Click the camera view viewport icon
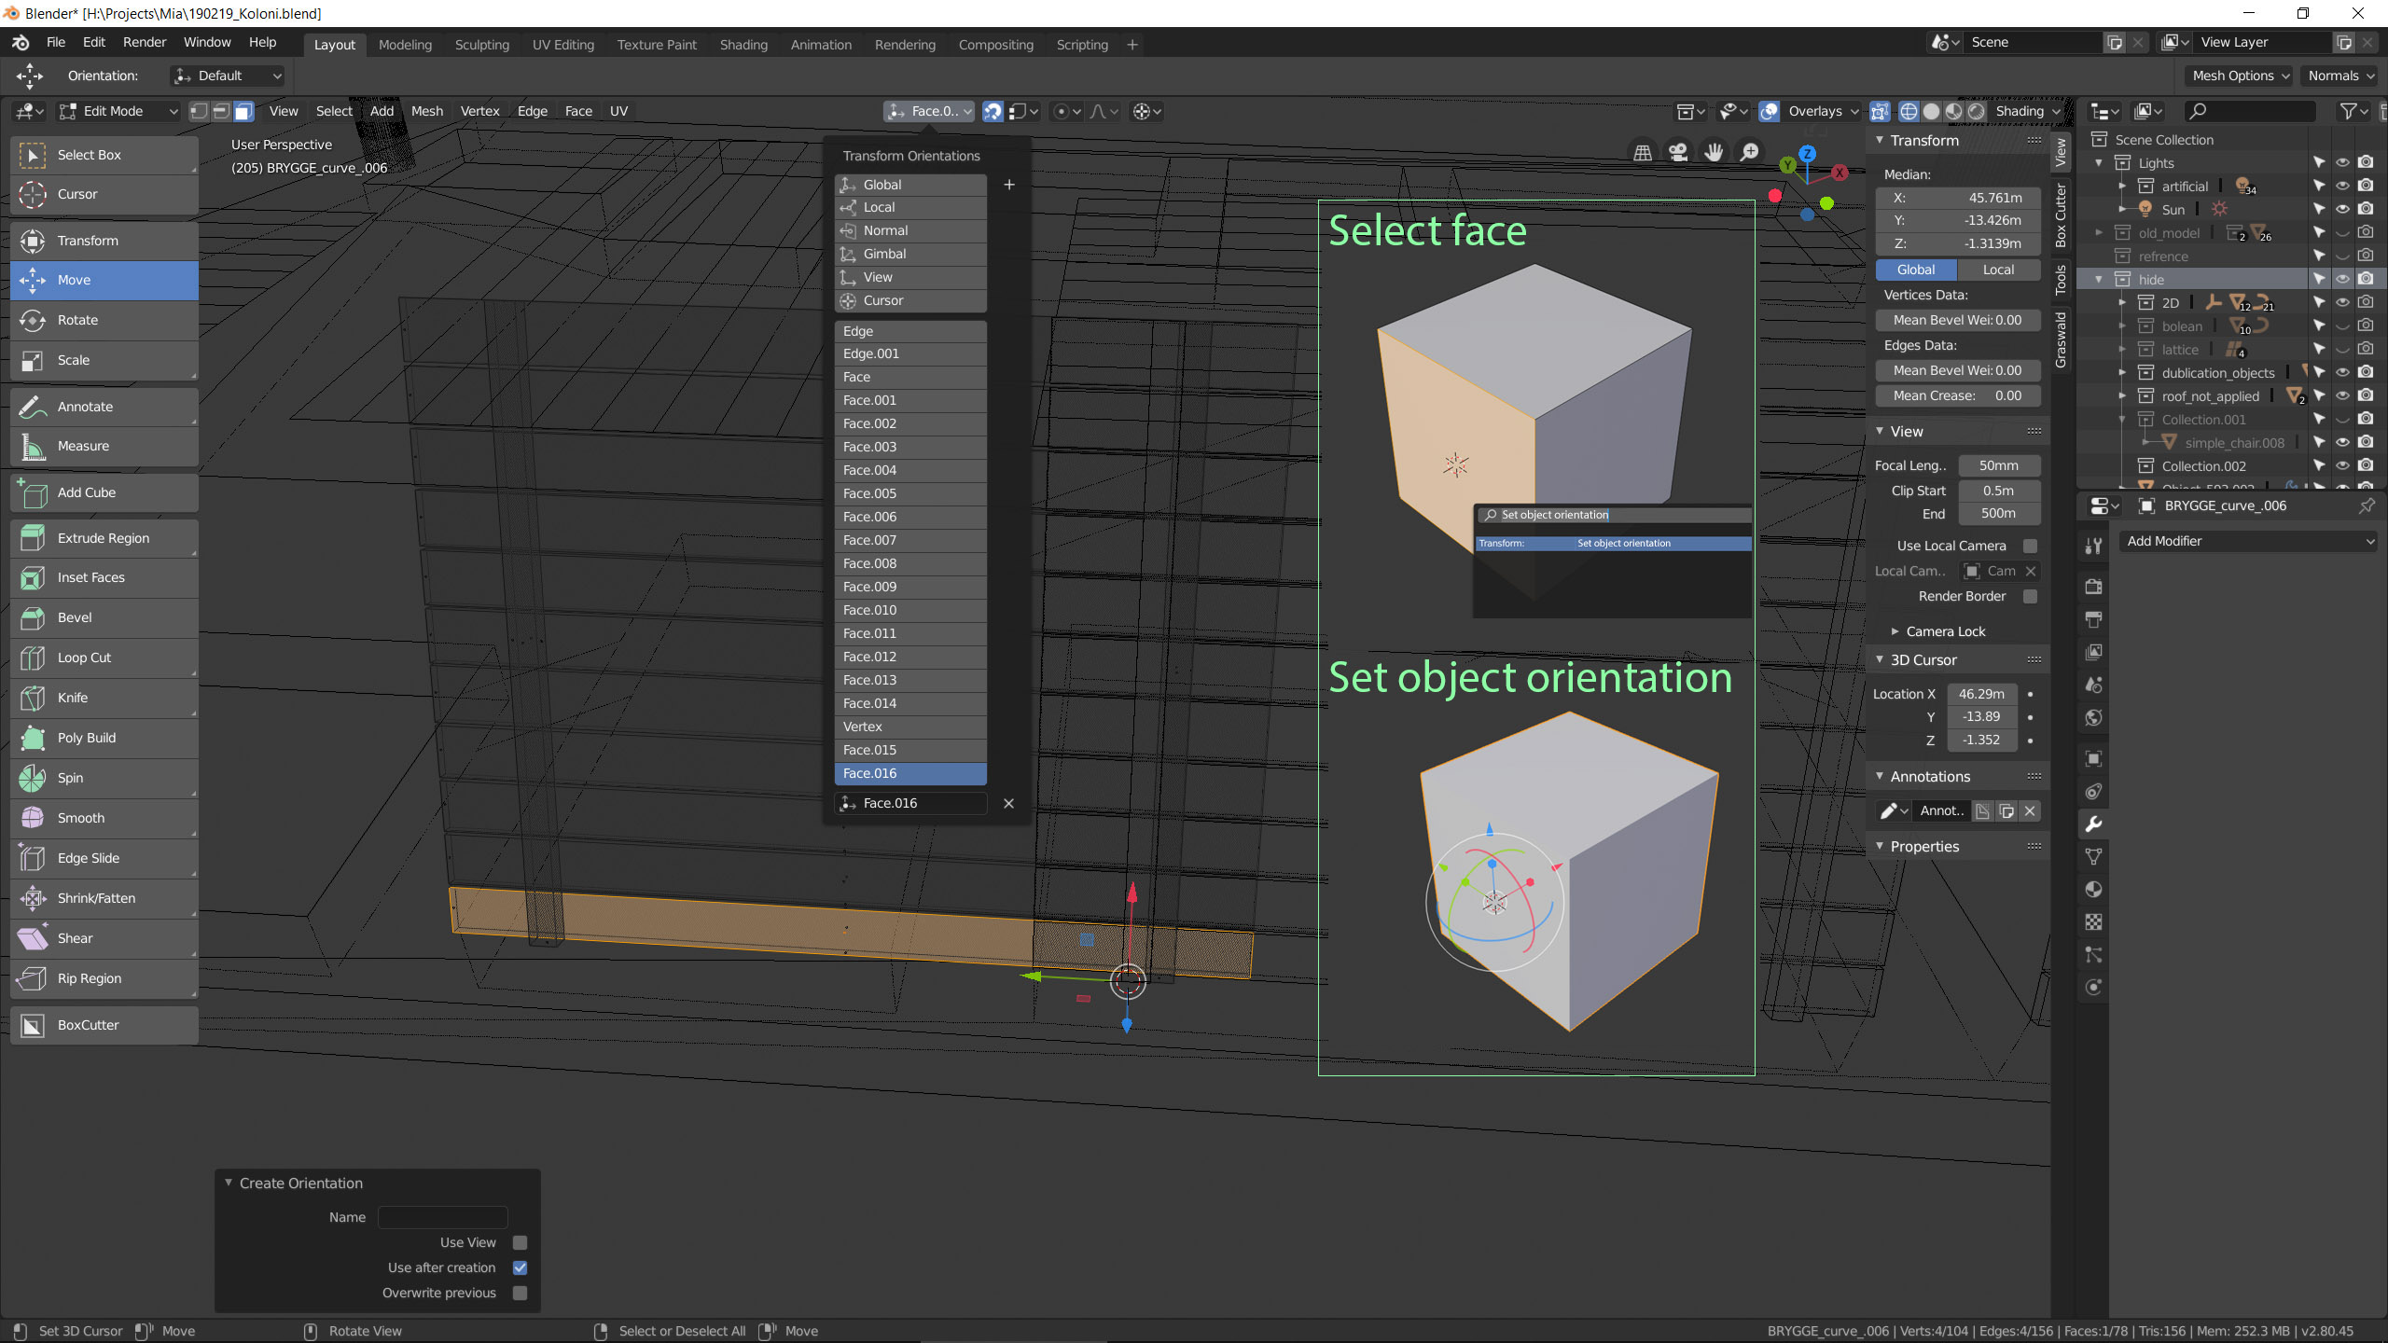2388x1343 pixels. (1678, 152)
